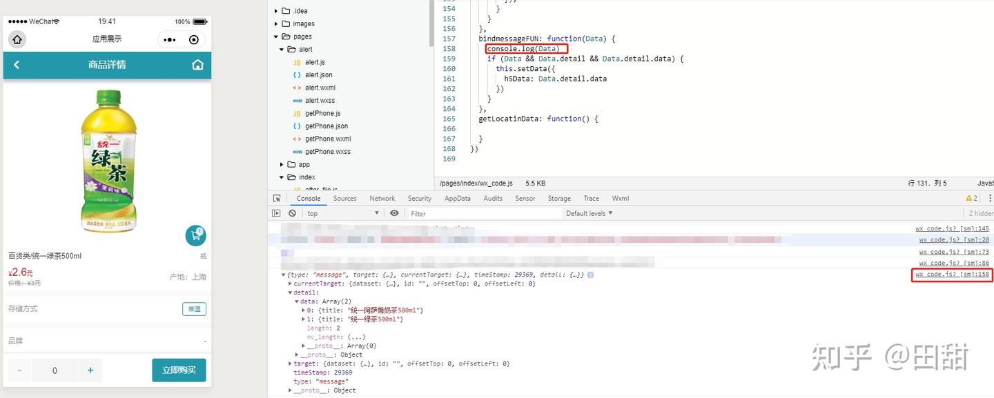Image resolution: width=994 pixels, height=398 pixels.
Task: Switch to the Wxml tab
Action: point(621,198)
